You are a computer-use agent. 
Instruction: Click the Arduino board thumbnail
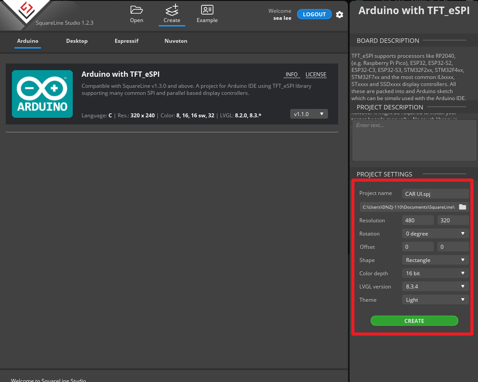click(42, 94)
